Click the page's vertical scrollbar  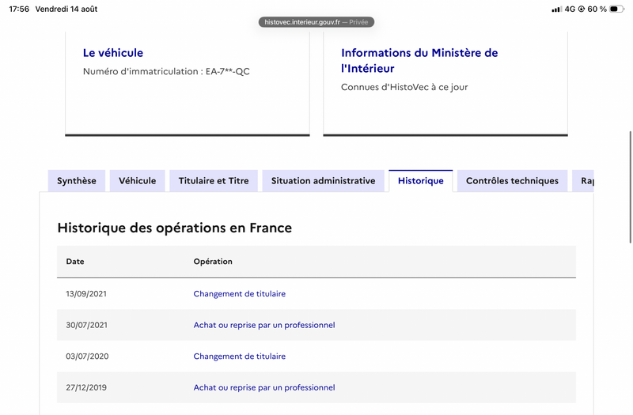(x=630, y=187)
